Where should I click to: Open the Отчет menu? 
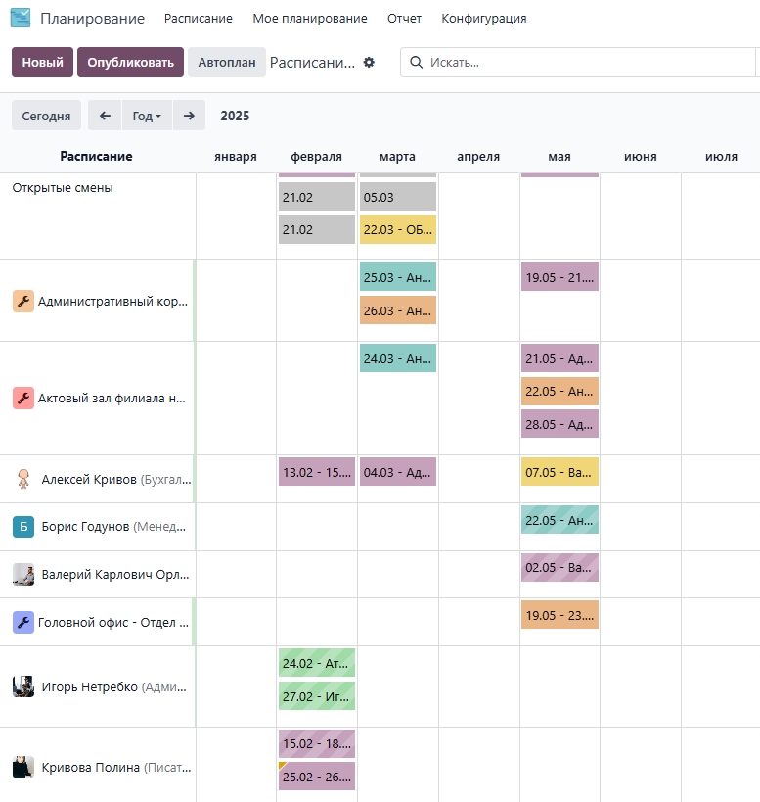tap(404, 19)
